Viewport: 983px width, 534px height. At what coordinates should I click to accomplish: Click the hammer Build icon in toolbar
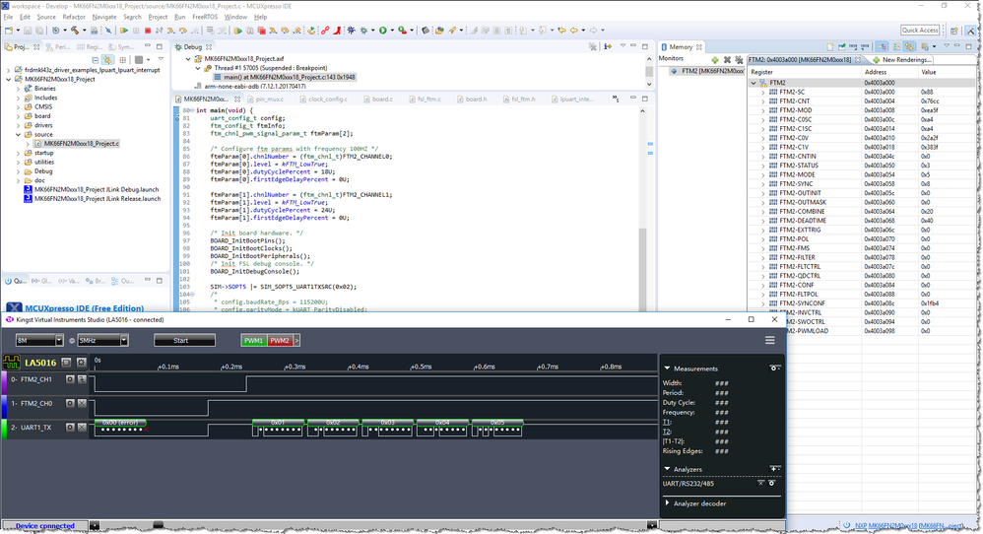coord(76,31)
